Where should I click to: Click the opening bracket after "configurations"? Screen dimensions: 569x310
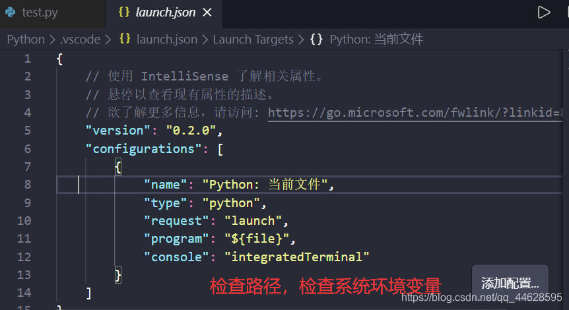coord(220,149)
